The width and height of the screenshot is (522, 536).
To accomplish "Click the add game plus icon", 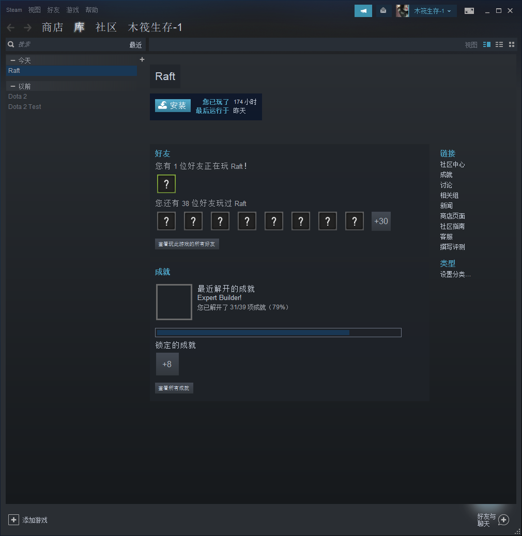I will (14, 519).
